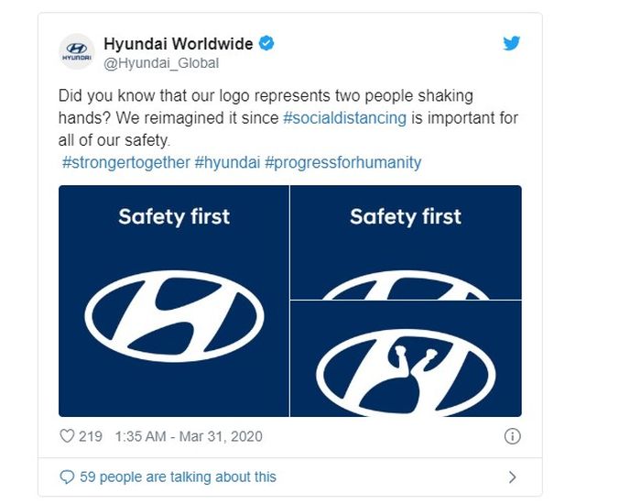Screen dimensions: 641x504
Task: Click the 219 likes count
Action: point(91,436)
